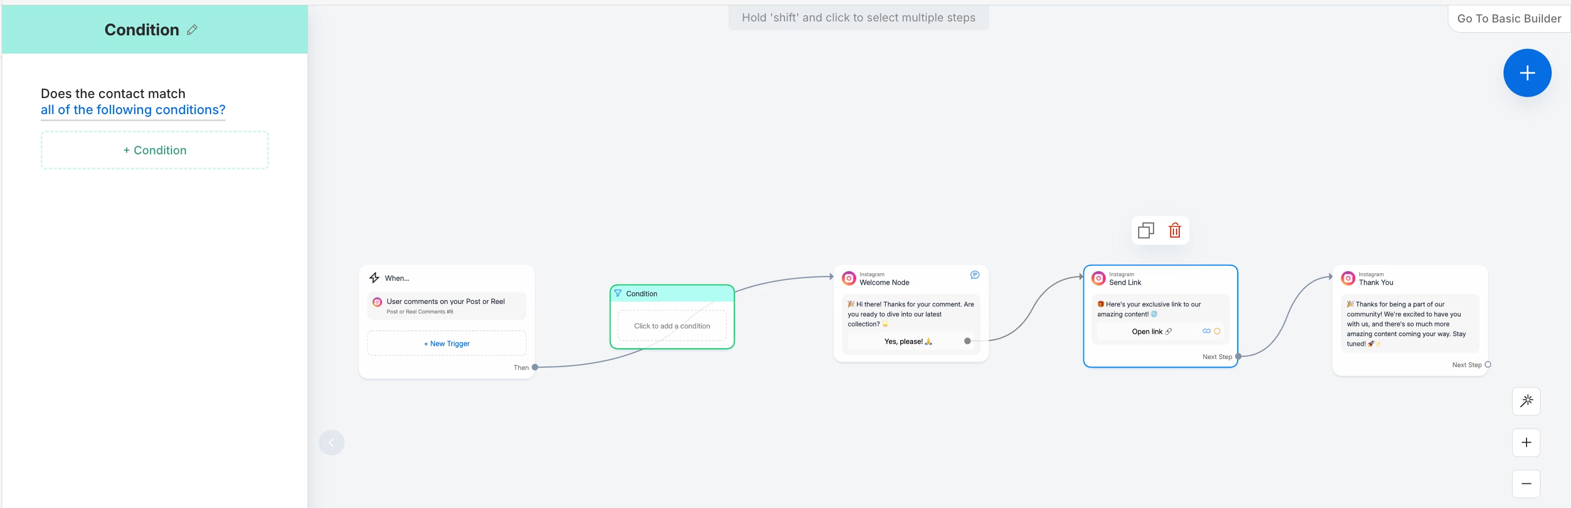Select 'Click to add a condition' in the node
The width and height of the screenshot is (1571, 508).
[x=672, y=326]
